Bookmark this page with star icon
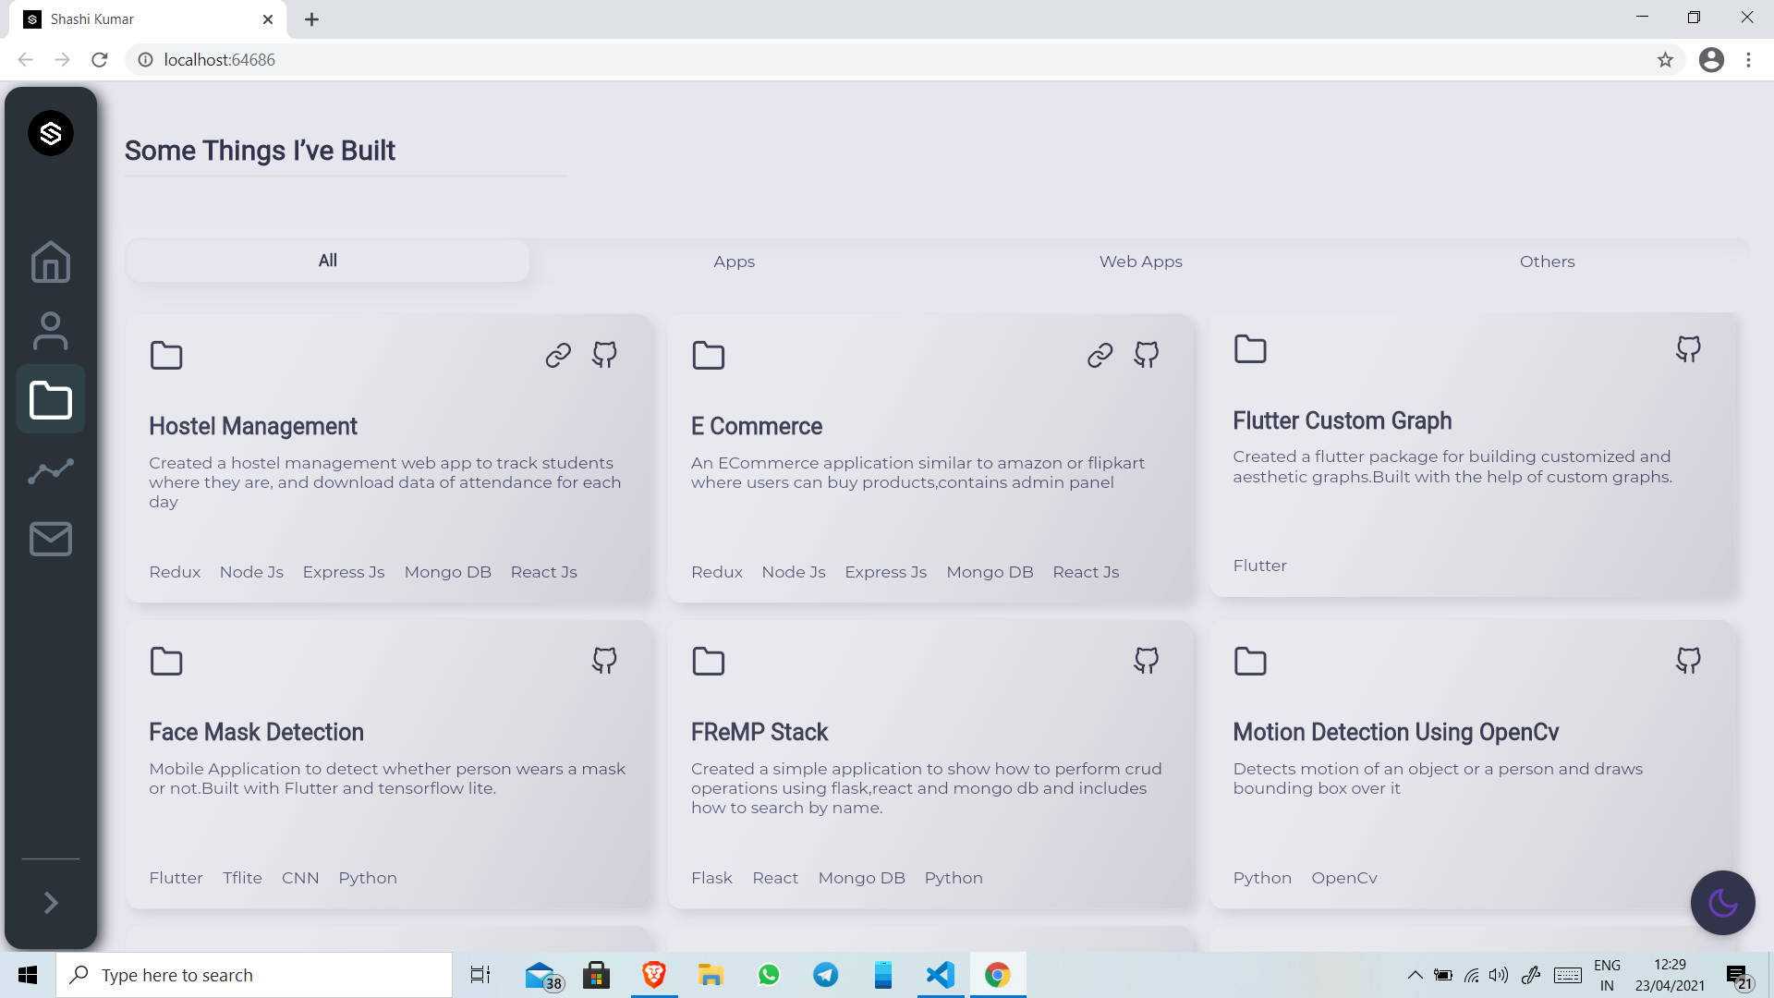This screenshot has width=1774, height=998. (x=1665, y=60)
